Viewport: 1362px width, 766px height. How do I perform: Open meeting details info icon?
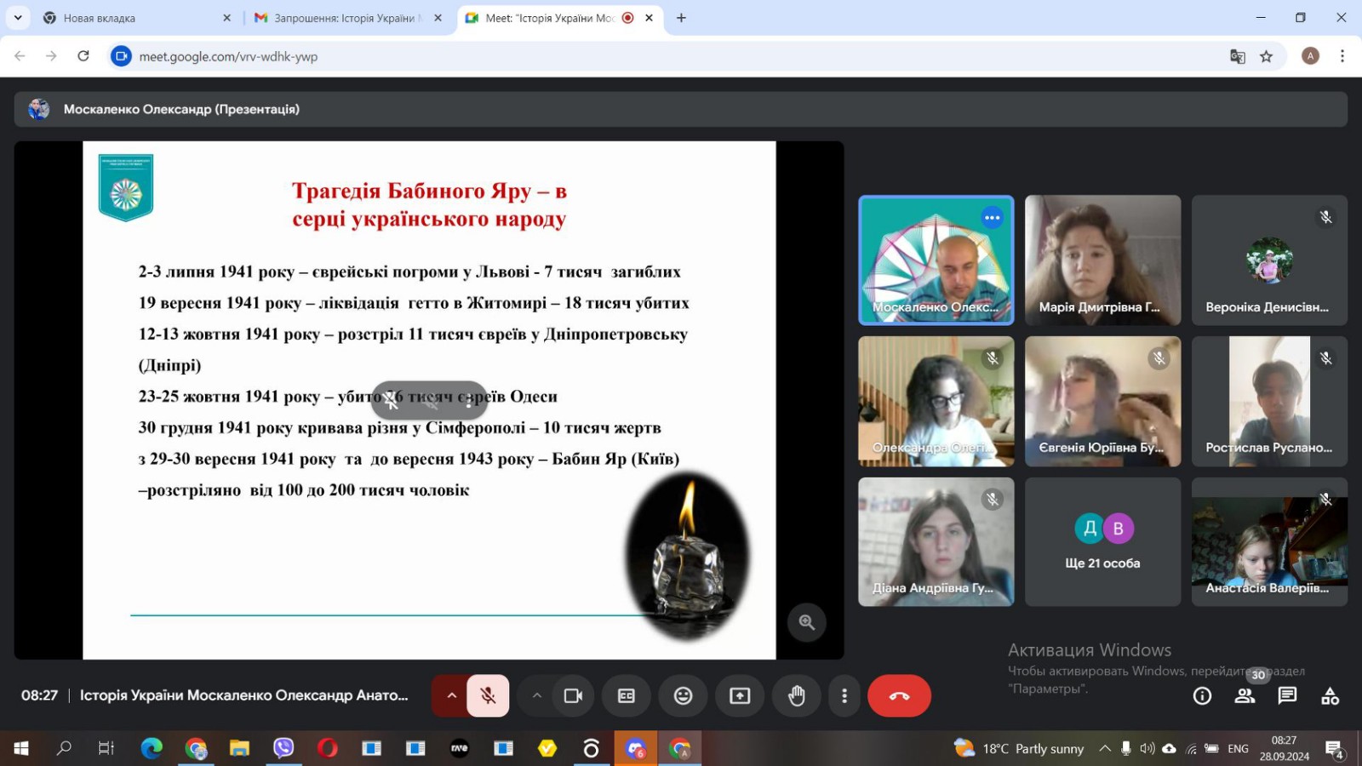pos(1202,696)
